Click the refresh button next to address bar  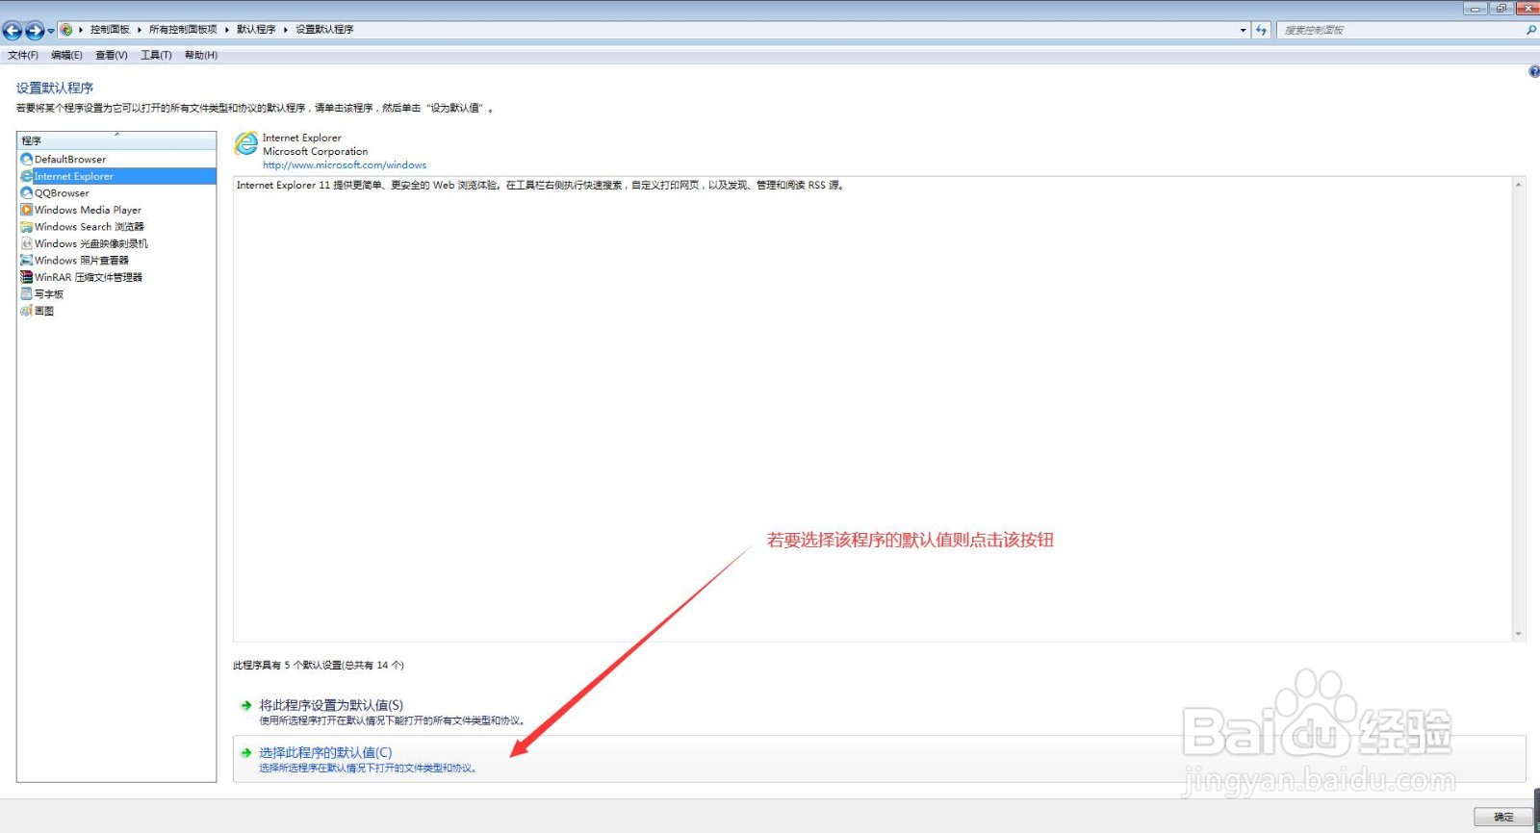click(1262, 31)
